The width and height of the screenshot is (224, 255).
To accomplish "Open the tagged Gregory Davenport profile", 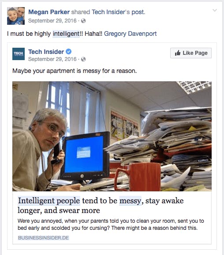I will point(130,34).
